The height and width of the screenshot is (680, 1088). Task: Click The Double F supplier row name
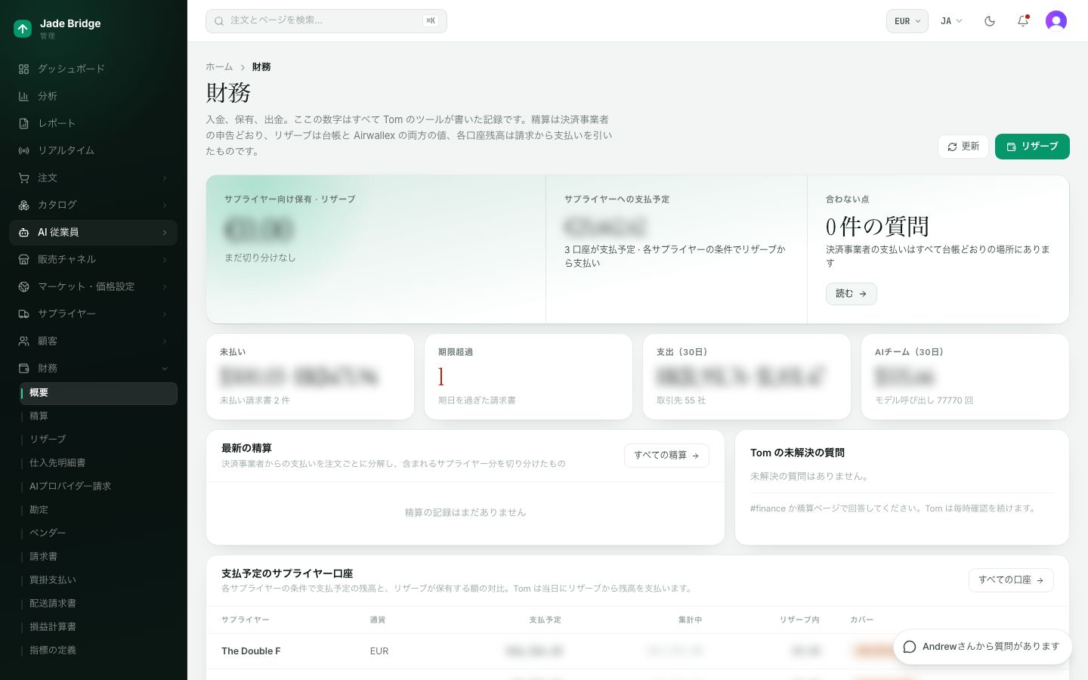pyautogui.click(x=251, y=651)
